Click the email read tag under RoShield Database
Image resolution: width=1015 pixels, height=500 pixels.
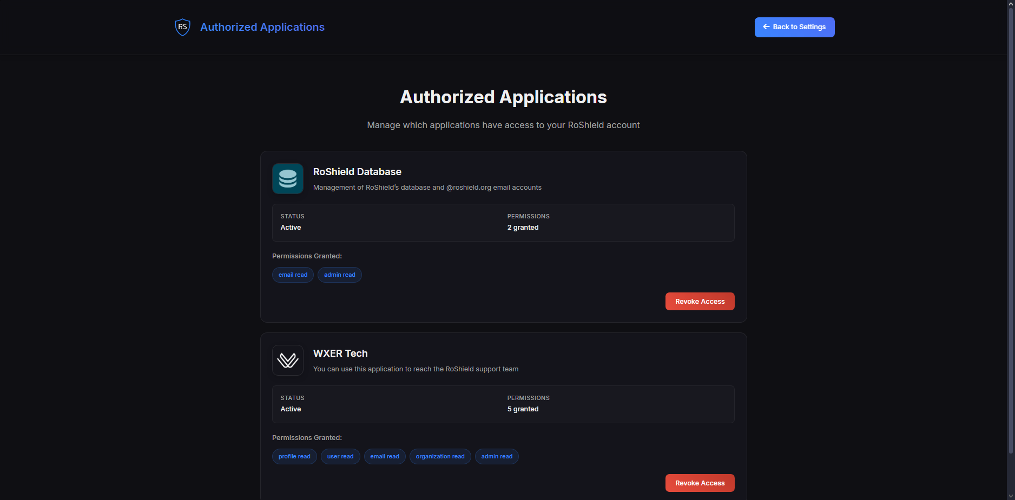293,275
